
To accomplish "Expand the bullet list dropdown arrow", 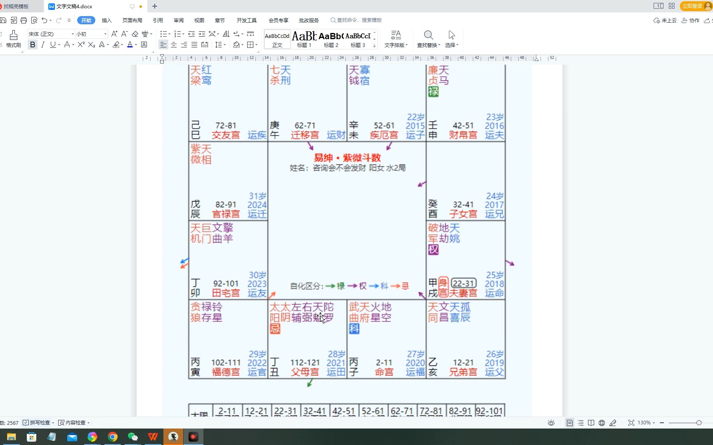I will [x=170, y=34].
